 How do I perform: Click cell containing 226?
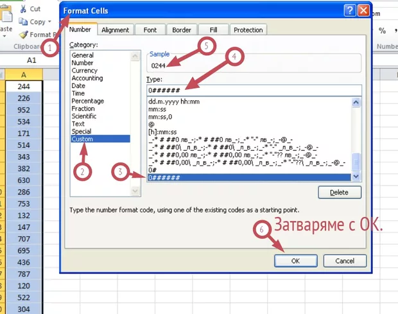(24, 98)
